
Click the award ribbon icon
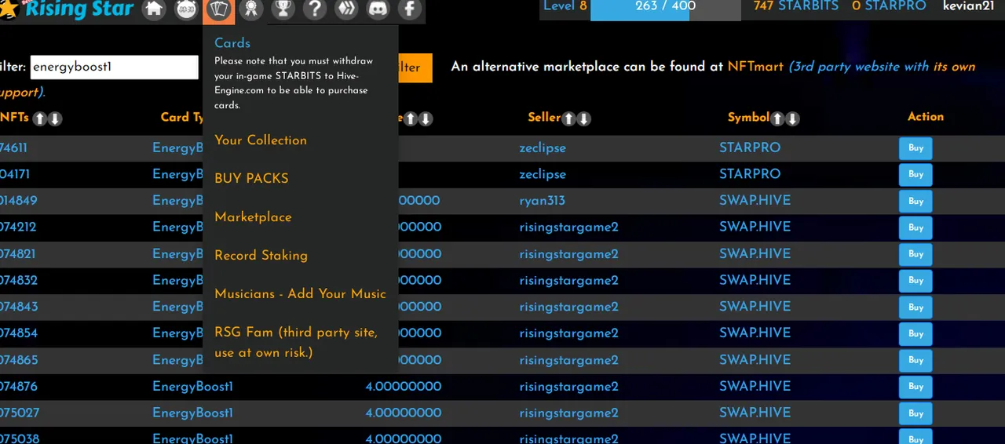coord(250,10)
